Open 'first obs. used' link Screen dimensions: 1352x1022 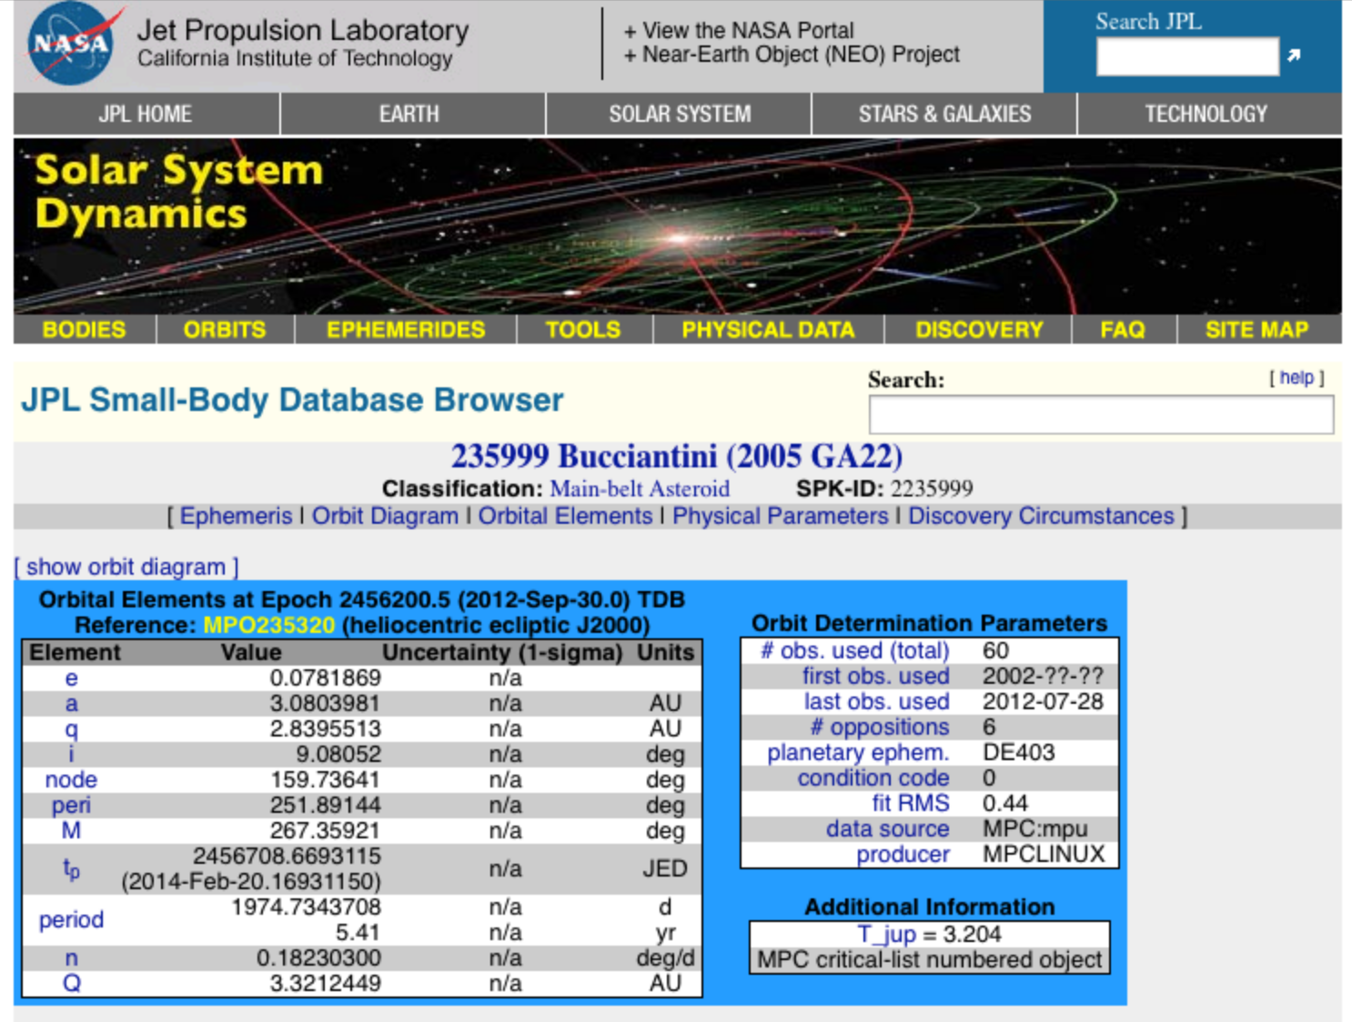875,676
